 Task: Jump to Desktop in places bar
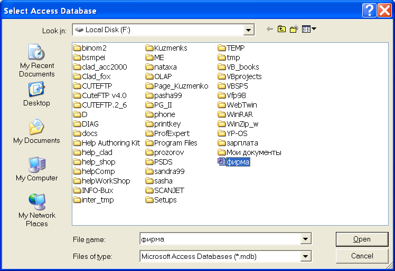(x=37, y=94)
